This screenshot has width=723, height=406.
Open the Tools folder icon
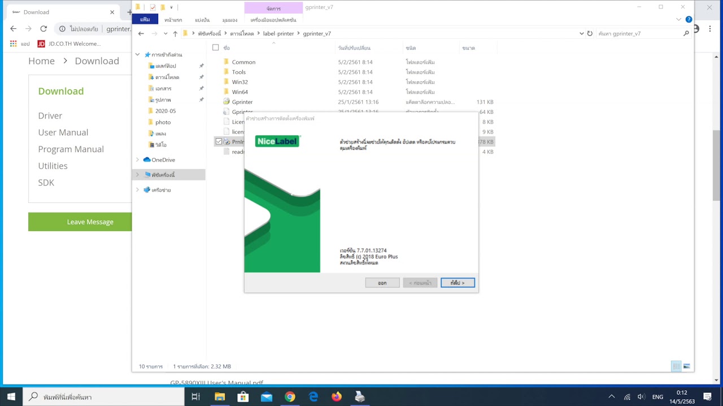click(226, 72)
